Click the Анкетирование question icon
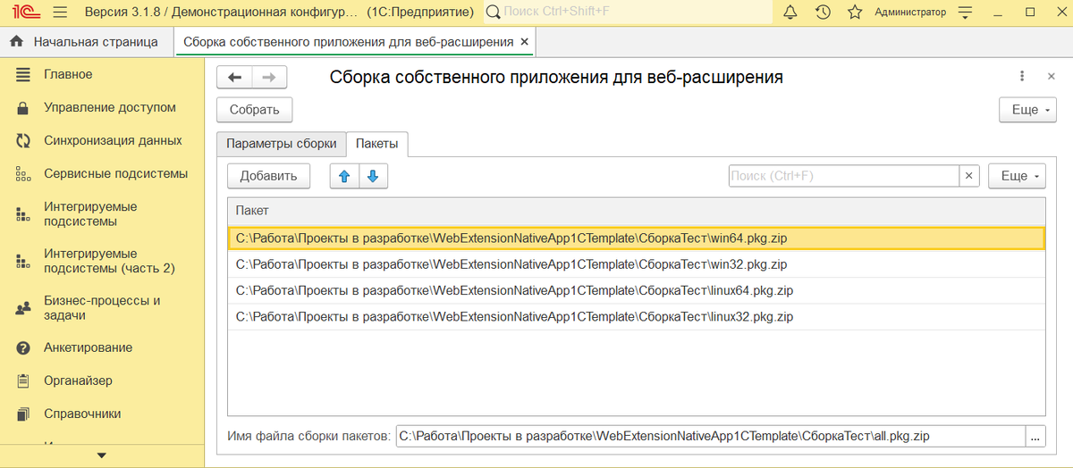 click(x=23, y=347)
